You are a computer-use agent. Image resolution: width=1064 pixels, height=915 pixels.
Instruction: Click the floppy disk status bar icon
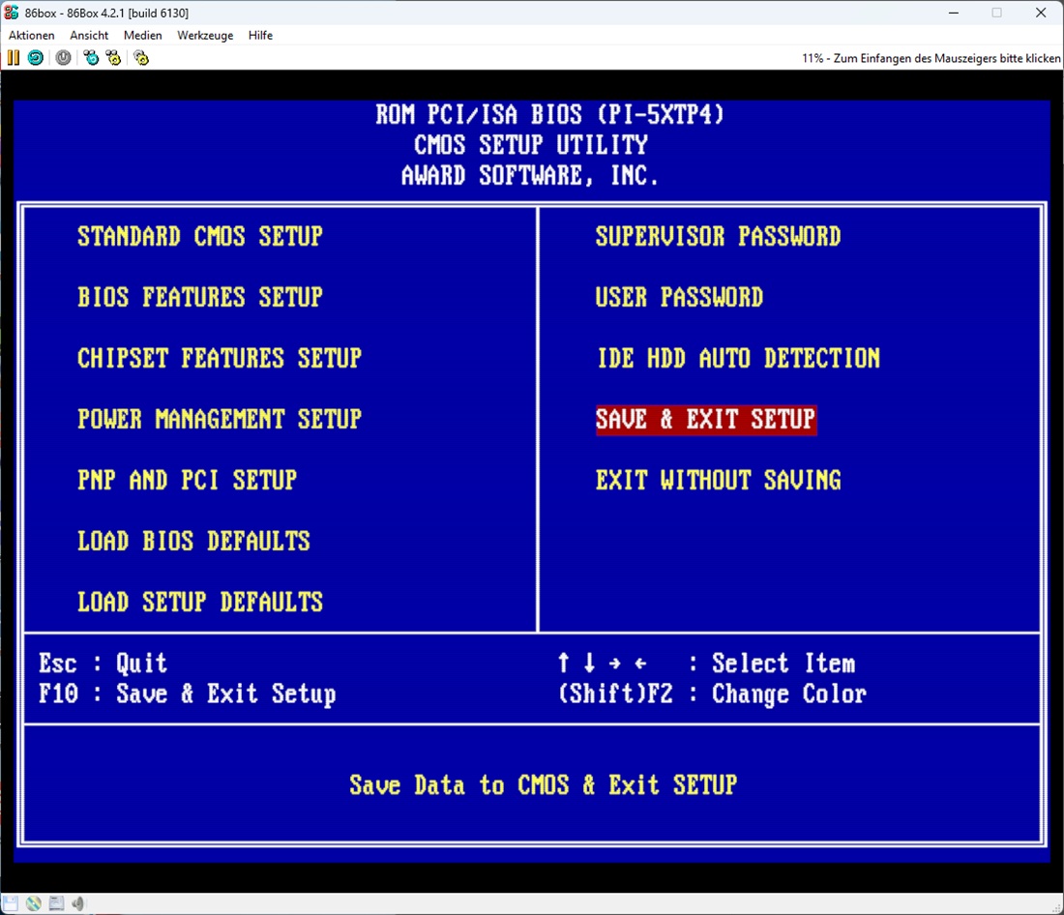11,903
